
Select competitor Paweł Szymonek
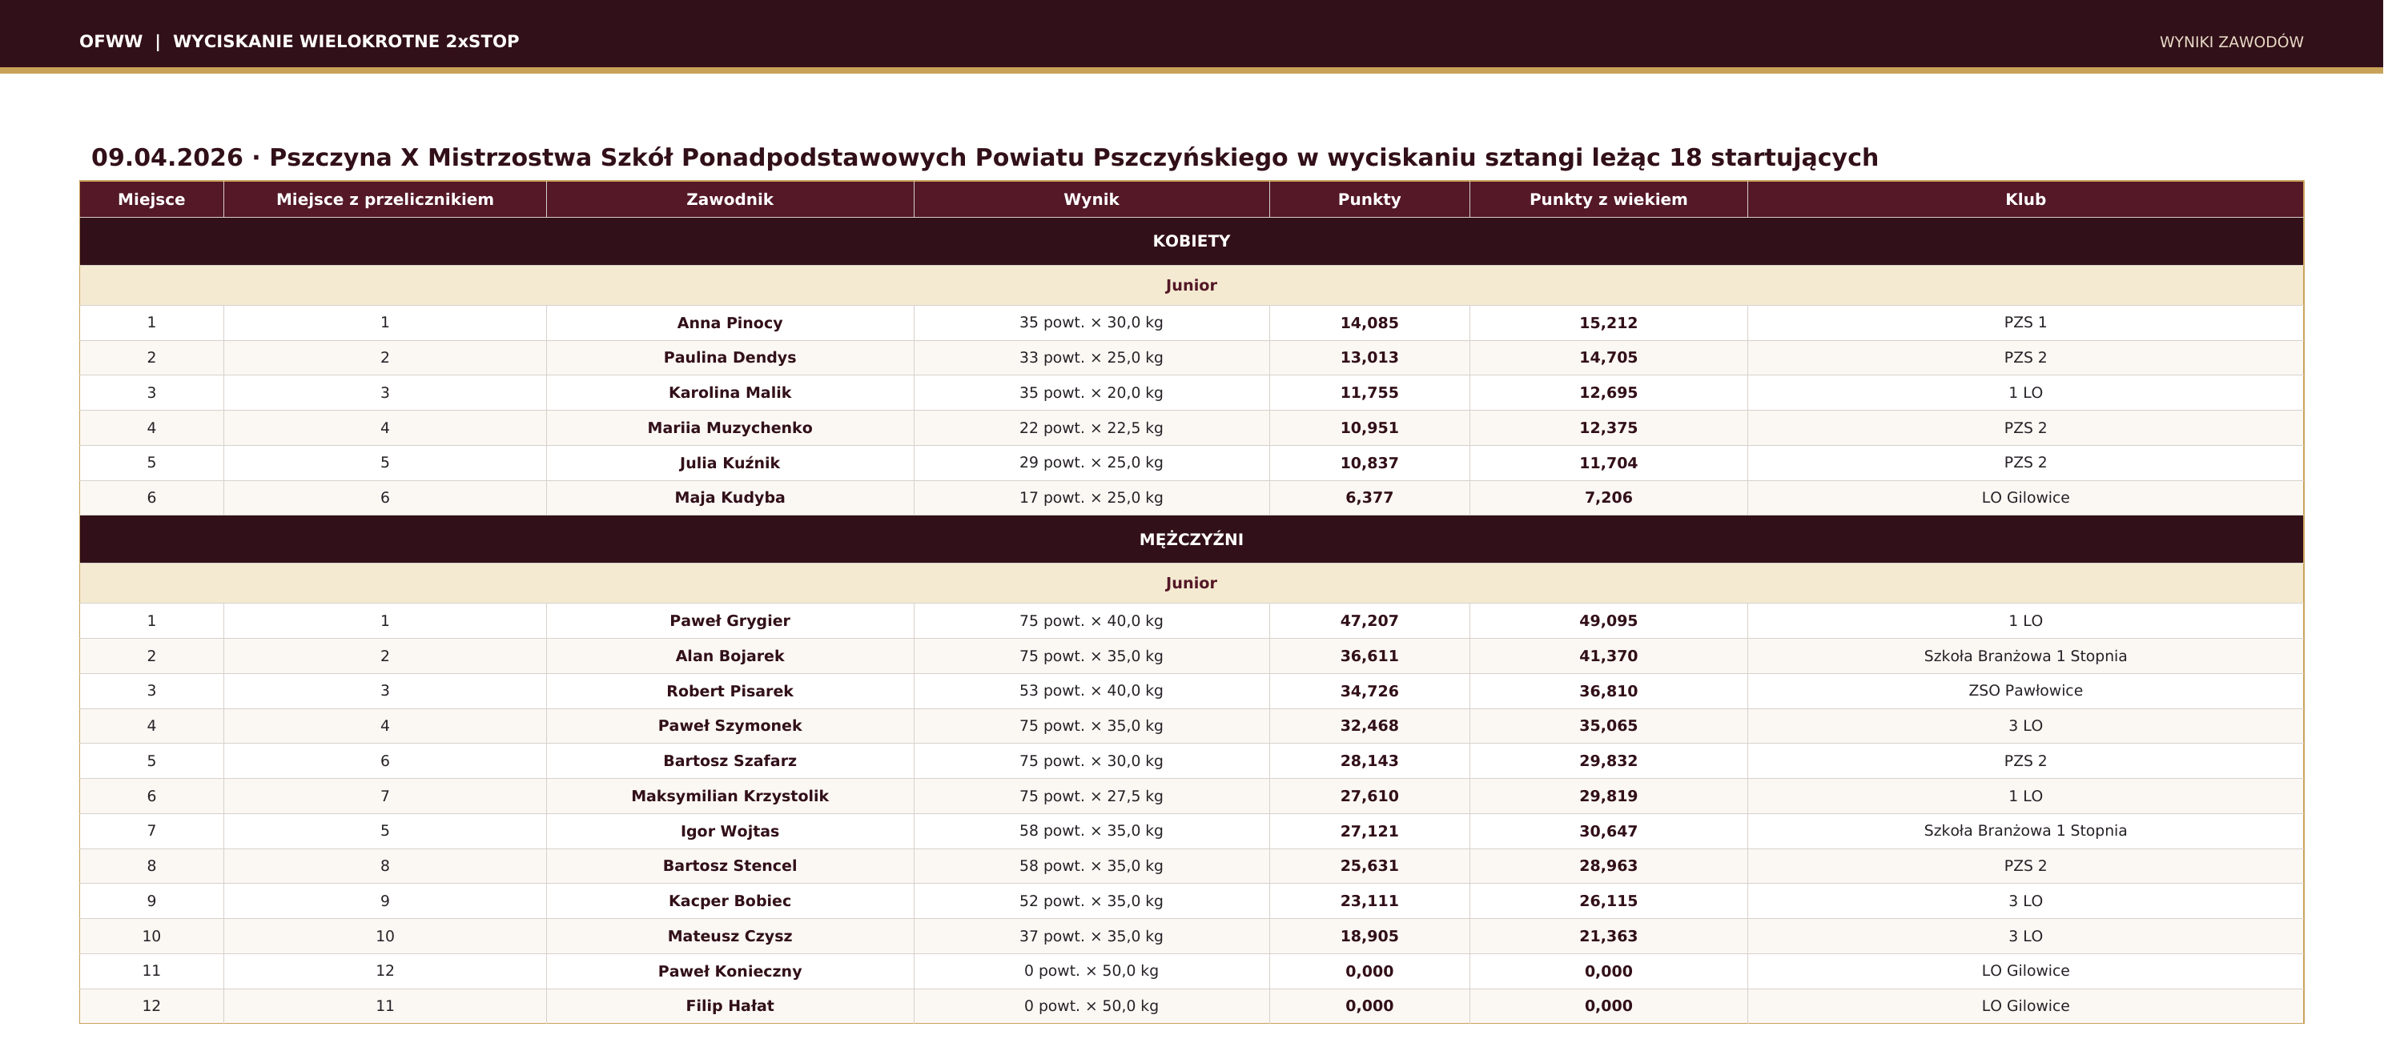pyautogui.click(x=730, y=726)
